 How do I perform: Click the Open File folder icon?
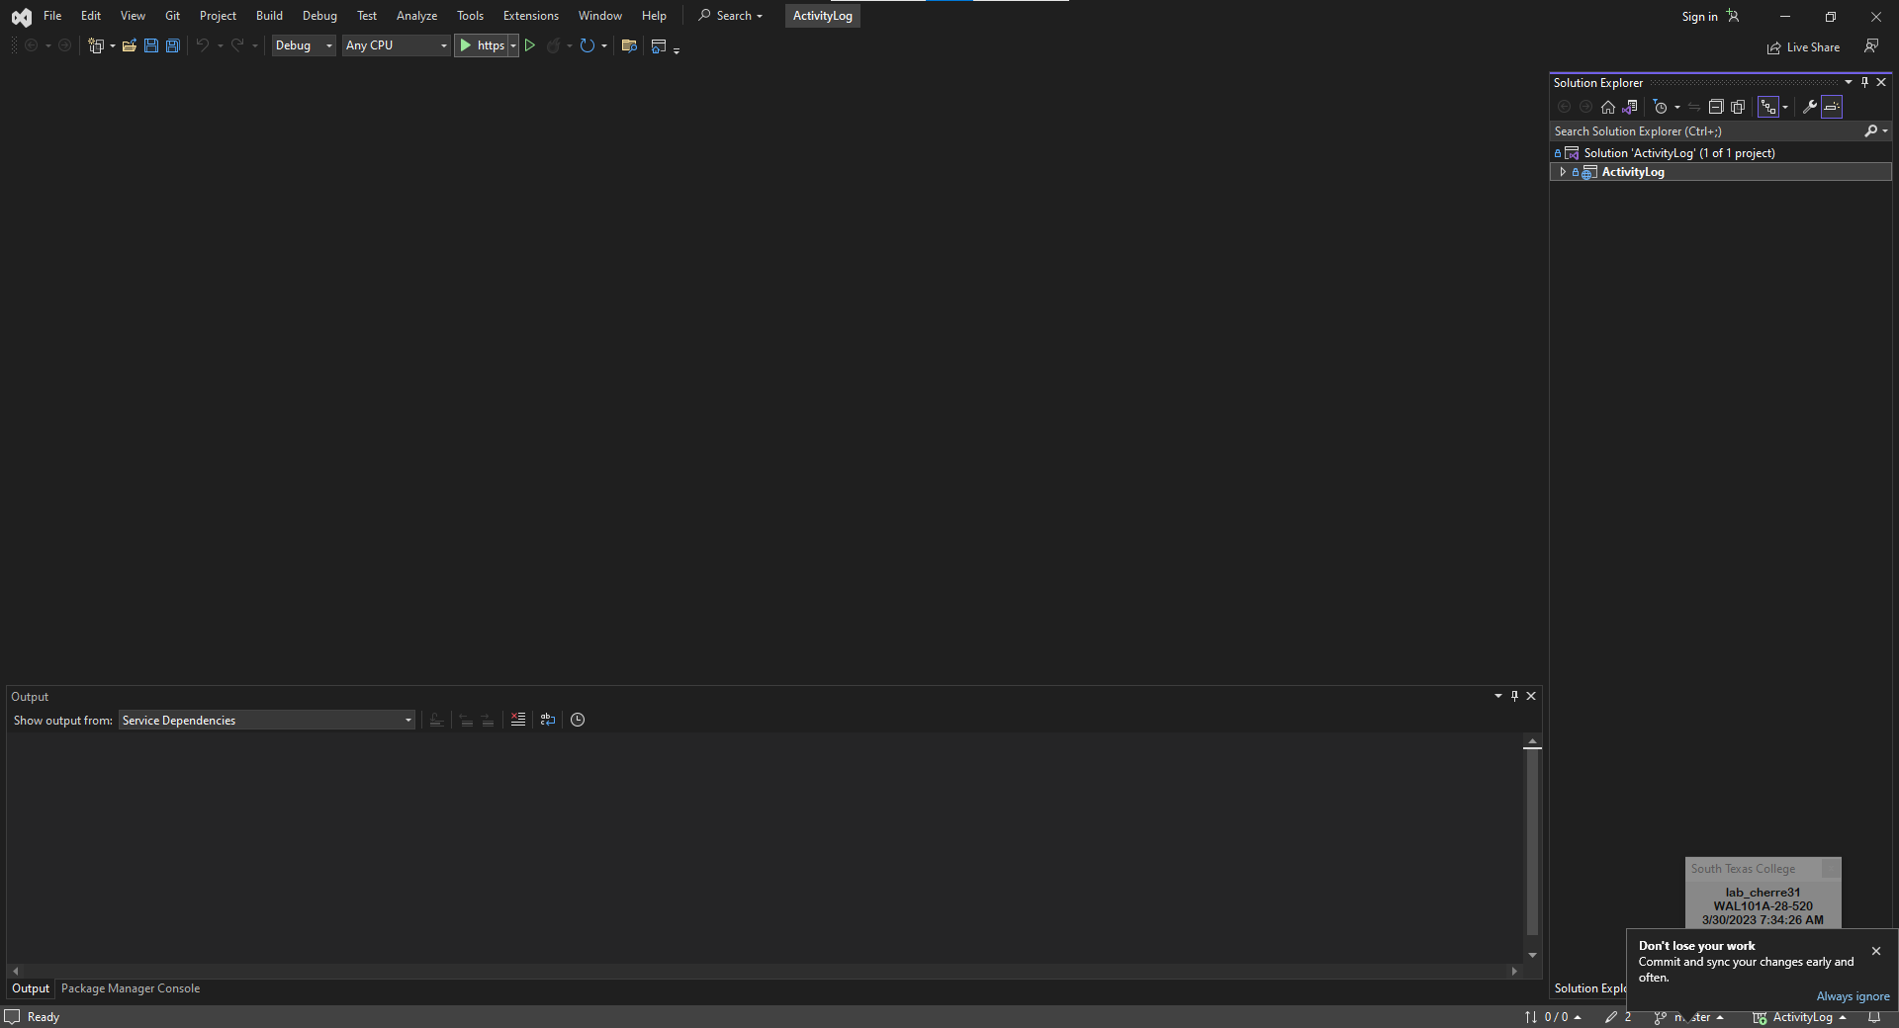coord(130,45)
